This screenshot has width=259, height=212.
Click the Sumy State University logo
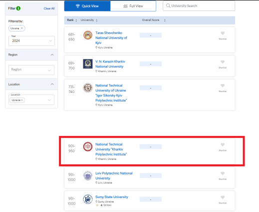pyautogui.click(x=88, y=199)
